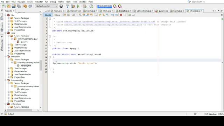This screenshot has width=224, height=126.
Task: Click the last profiler icon in the main toolbar
Action: (x=120, y=6)
